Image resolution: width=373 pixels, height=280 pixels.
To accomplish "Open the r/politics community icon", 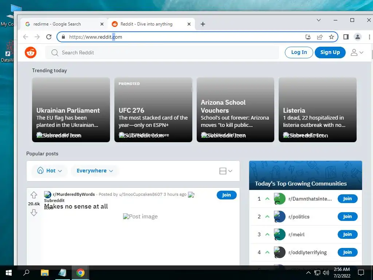I will point(279,217).
